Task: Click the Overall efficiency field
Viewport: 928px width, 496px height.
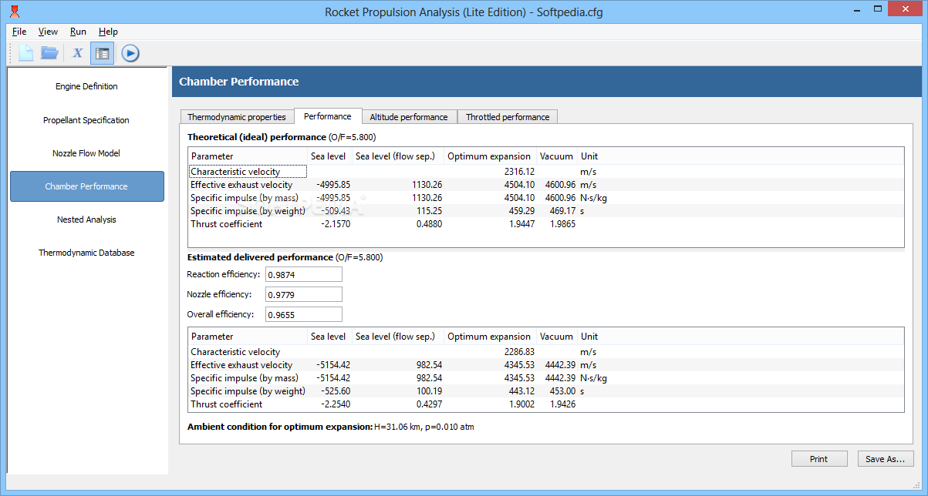Action: (x=303, y=315)
